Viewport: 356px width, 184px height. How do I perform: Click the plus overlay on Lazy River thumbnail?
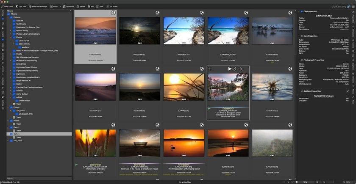coord(210,69)
